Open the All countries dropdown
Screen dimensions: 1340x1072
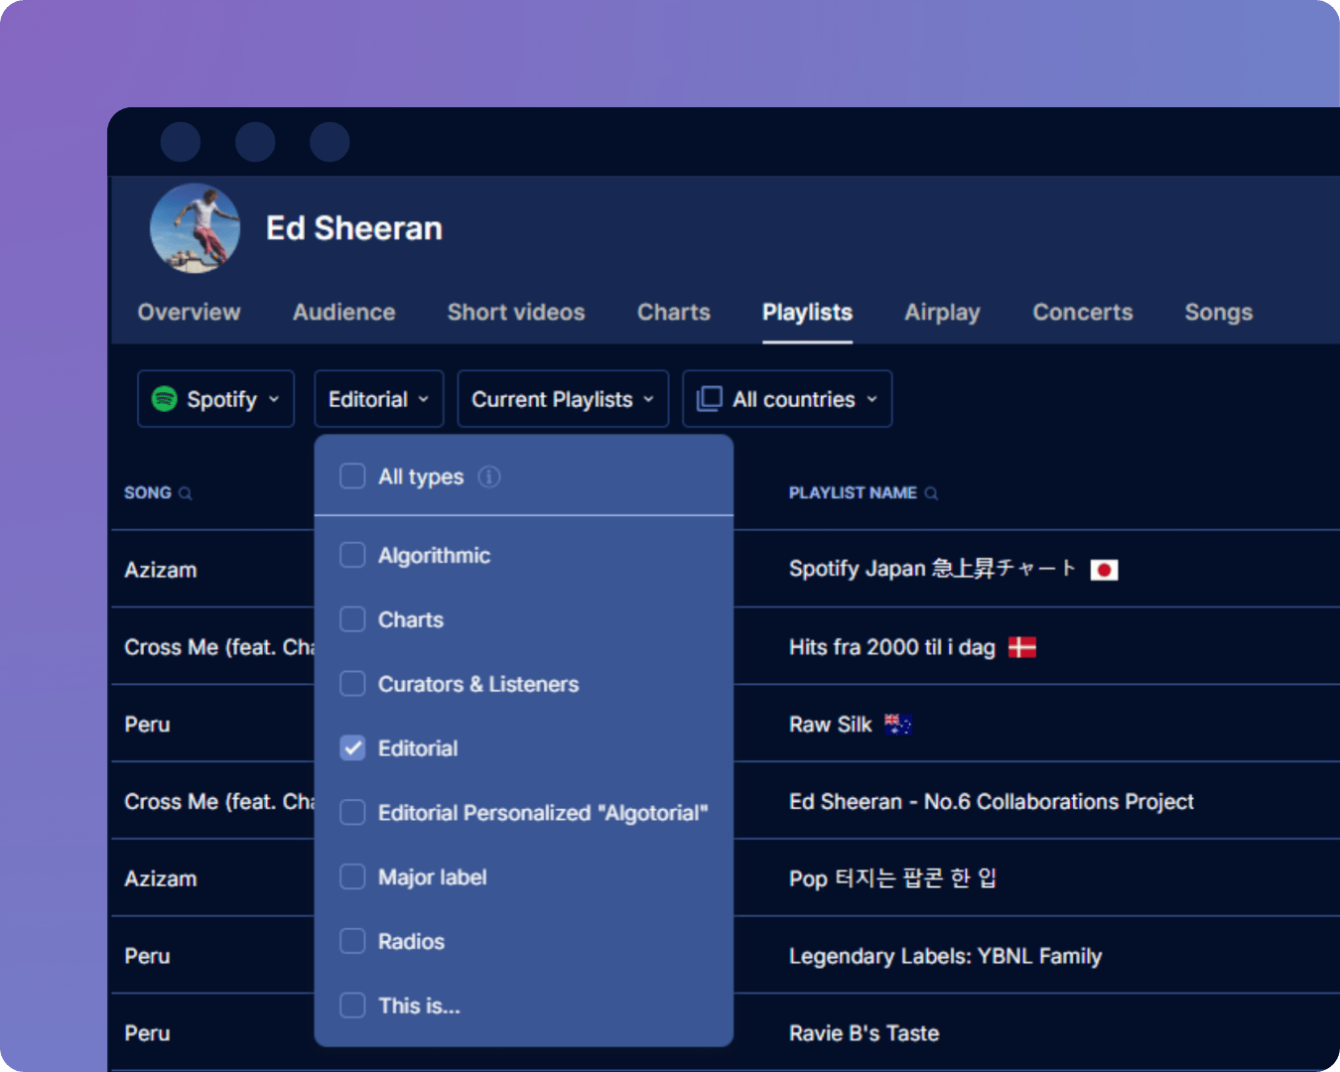click(x=787, y=399)
